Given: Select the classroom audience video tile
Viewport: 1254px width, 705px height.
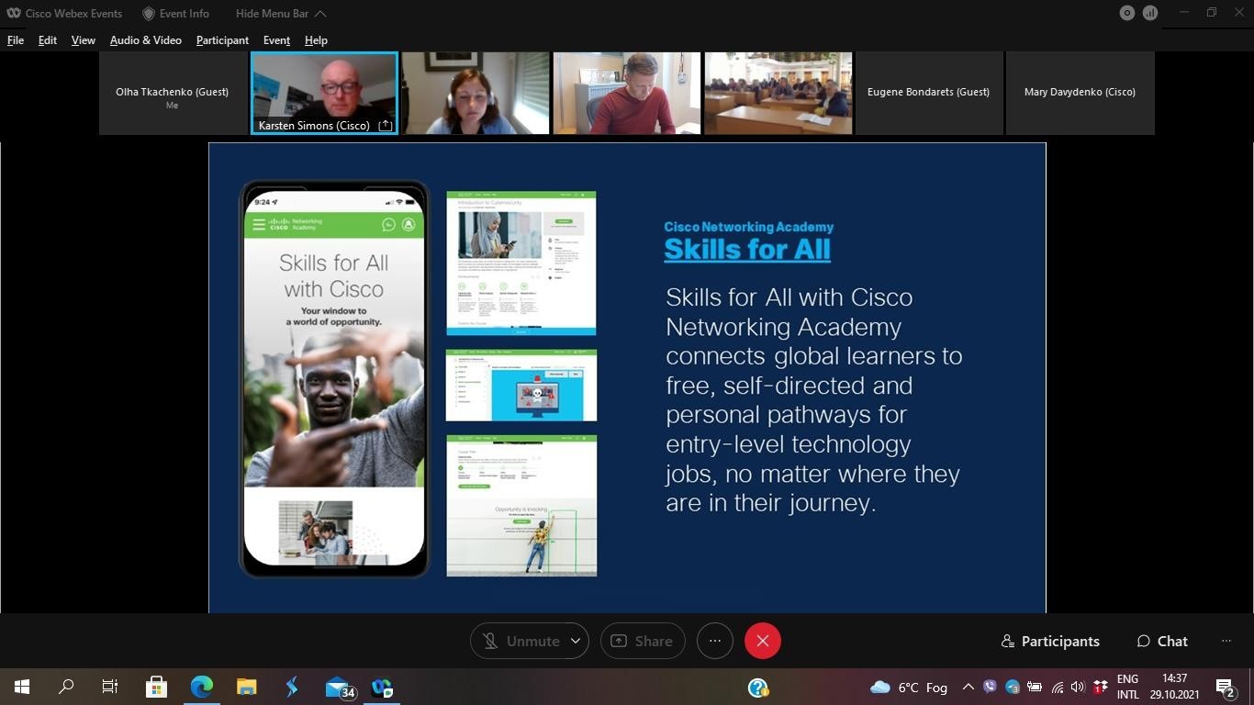Looking at the screenshot, I should (778, 93).
